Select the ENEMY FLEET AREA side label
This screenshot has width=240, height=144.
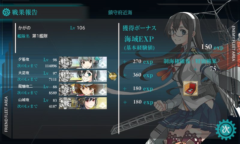pyautogui.click(x=233, y=43)
